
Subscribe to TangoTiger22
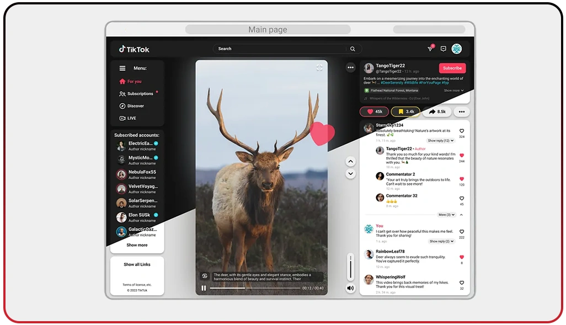(x=452, y=68)
